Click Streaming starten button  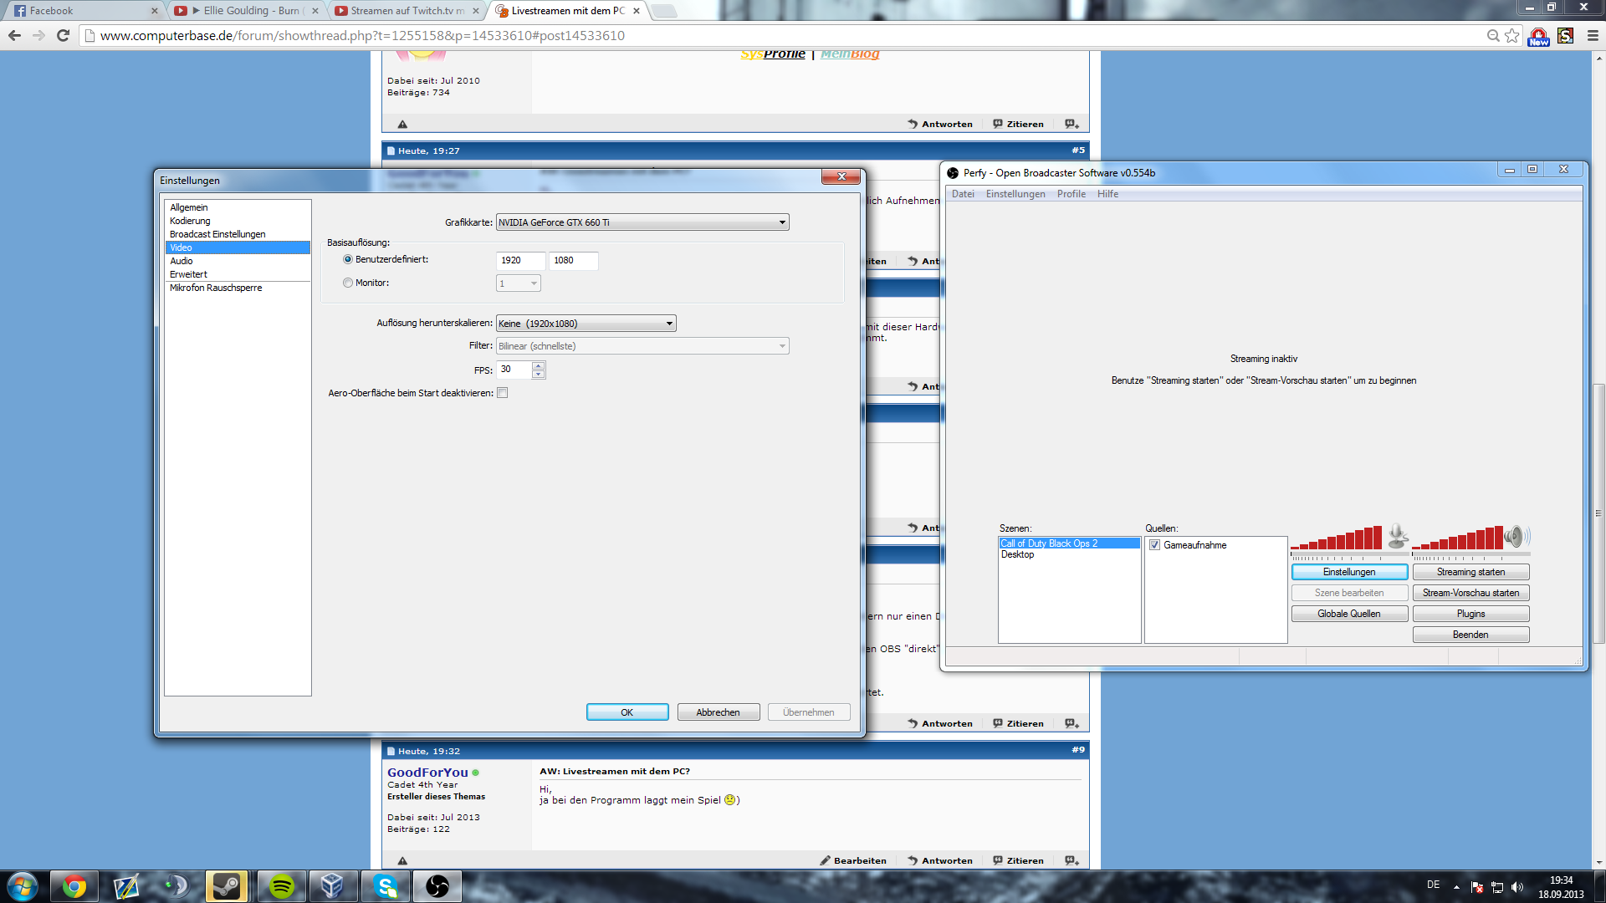coord(1470,572)
